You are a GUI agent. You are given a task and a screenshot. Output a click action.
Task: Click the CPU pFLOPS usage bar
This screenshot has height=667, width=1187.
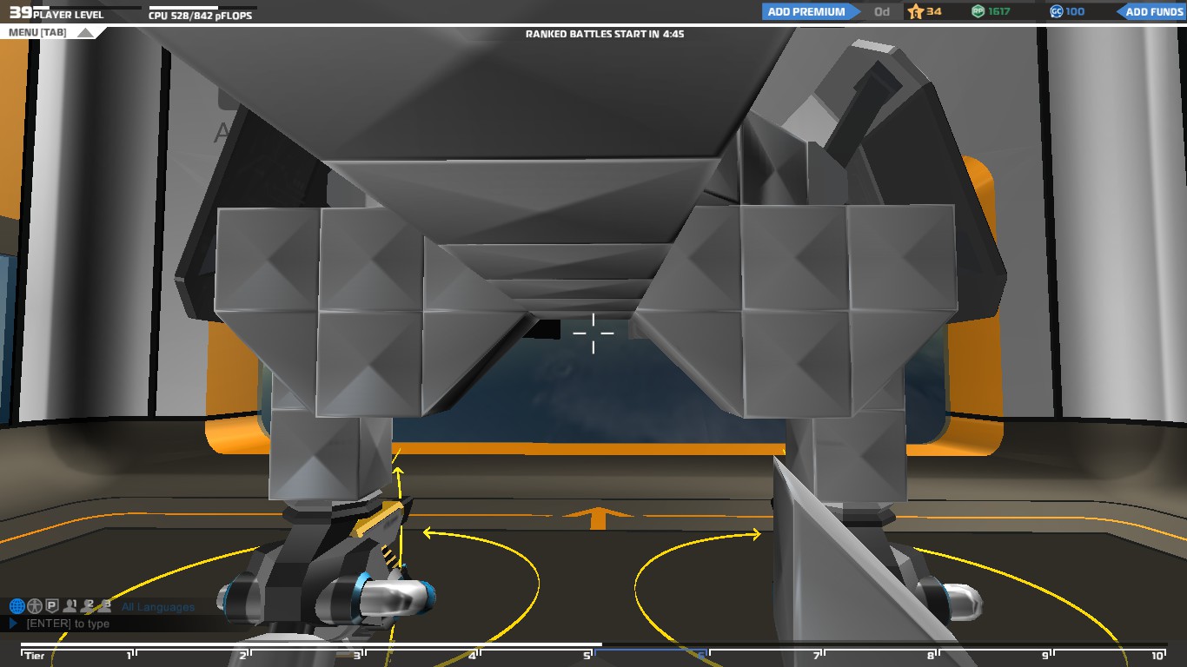(x=202, y=8)
